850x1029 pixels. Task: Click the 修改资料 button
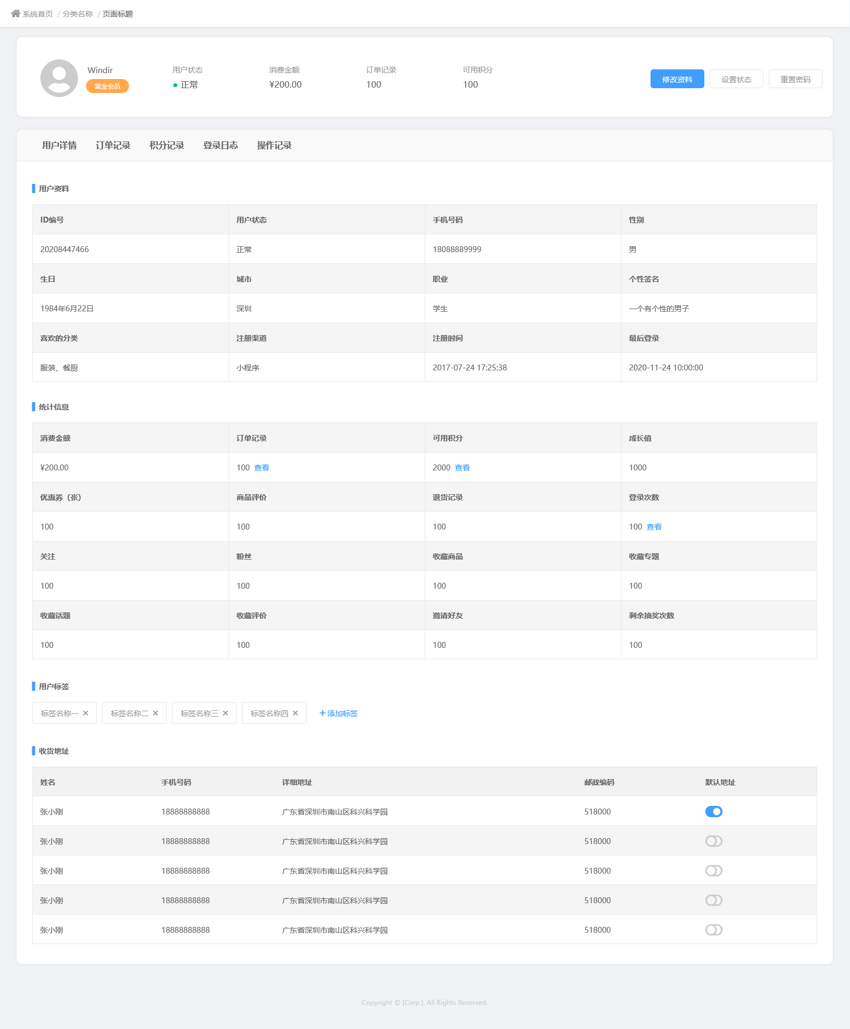pos(677,79)
